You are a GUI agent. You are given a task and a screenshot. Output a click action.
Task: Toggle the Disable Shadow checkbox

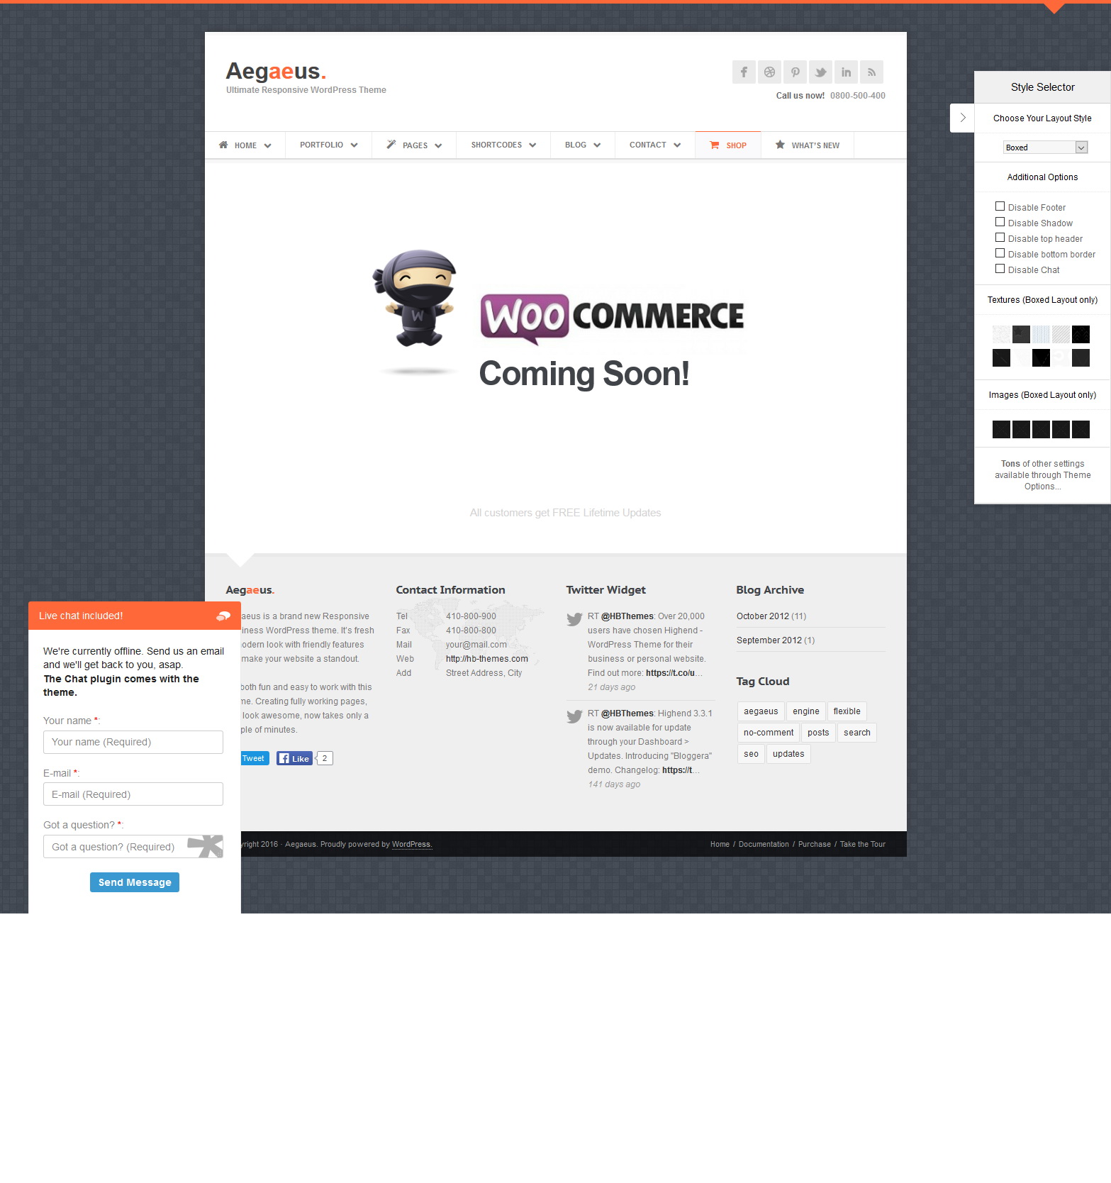pos(1000,222)
